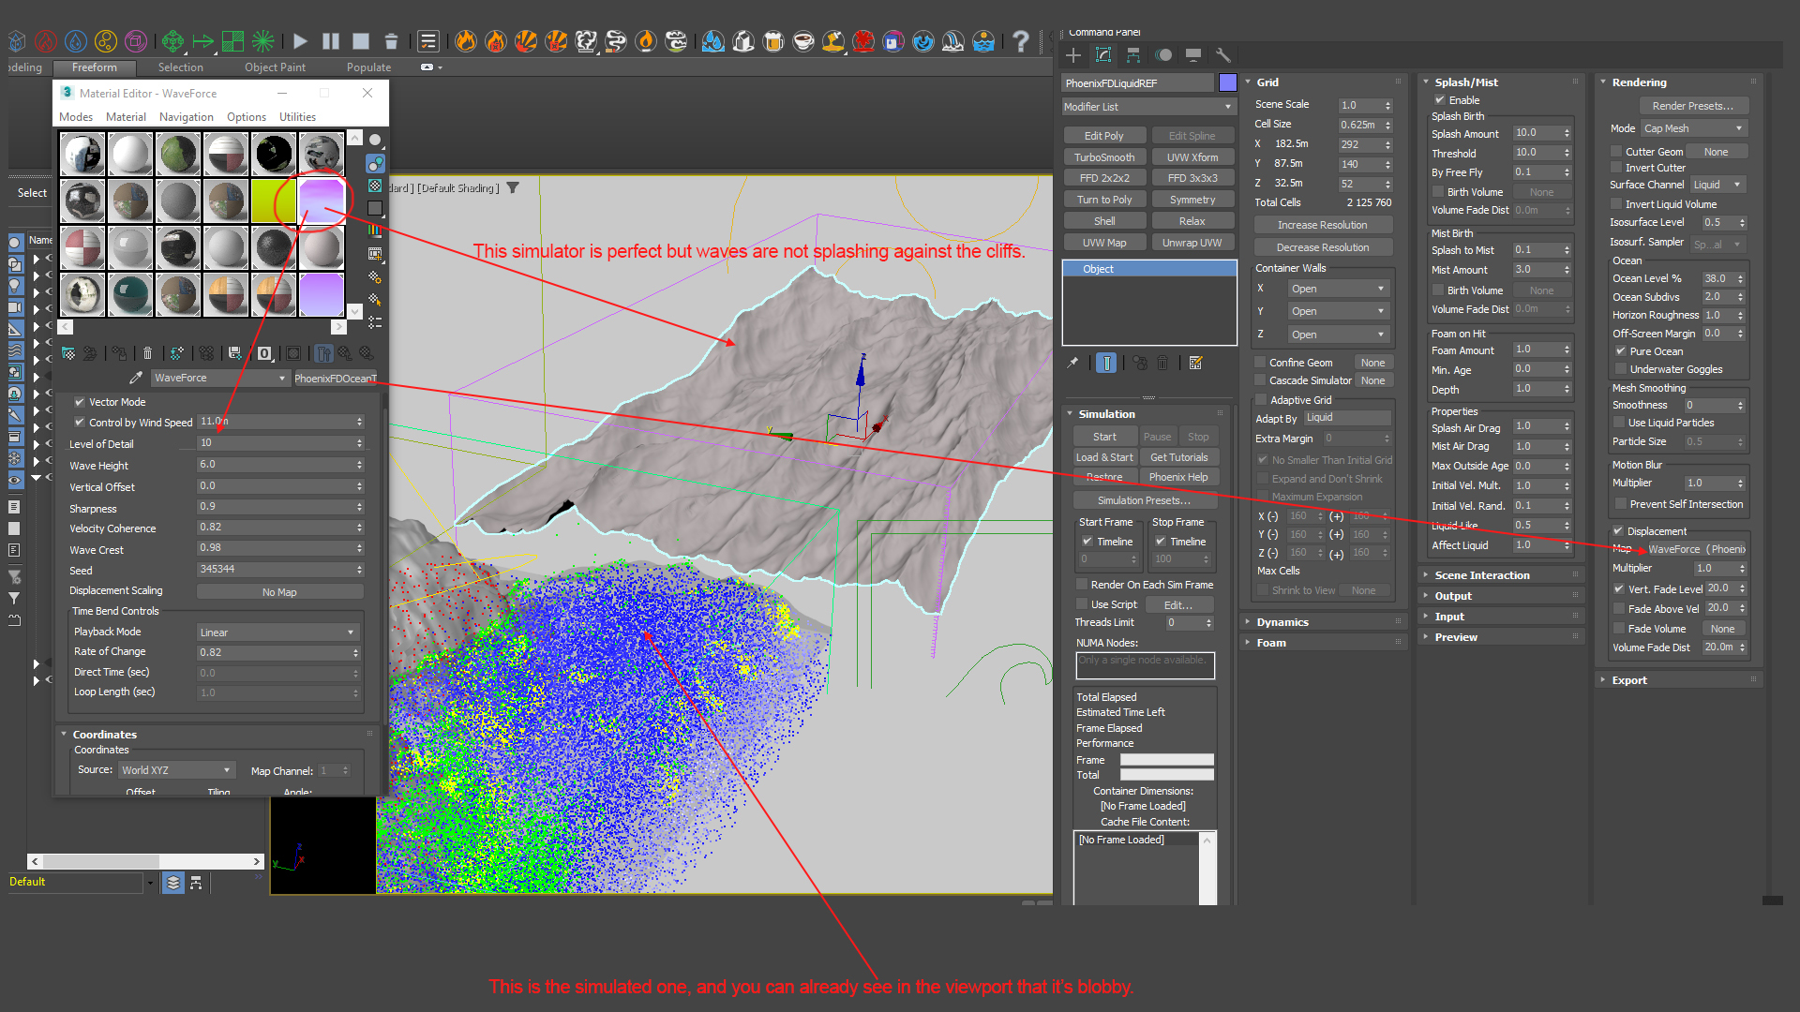Open the layer explorer icon at bottom
Image resolution: width=1800 pixels, height=1012 pixels.
pos(173,883)
